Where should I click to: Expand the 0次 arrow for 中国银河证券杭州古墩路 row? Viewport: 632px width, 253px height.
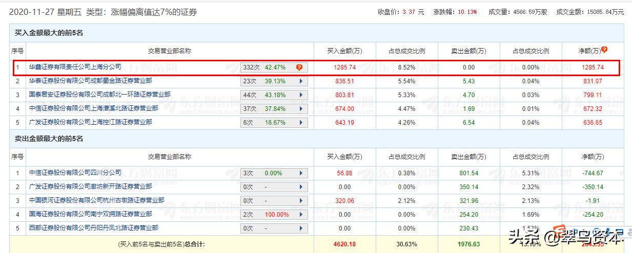click(x=300, y=200)
